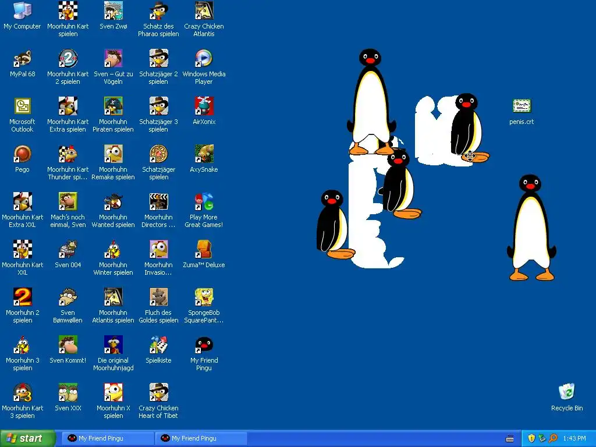Select the .crt certificate file icon
The image size is (596, 447).
521,106
